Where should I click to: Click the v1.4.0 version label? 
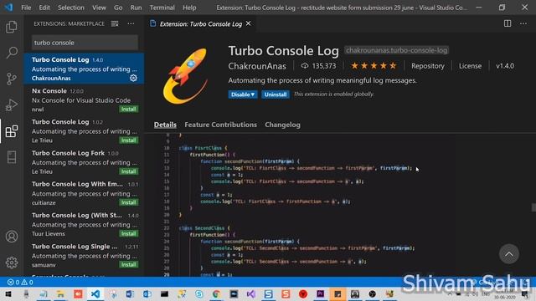505,66
